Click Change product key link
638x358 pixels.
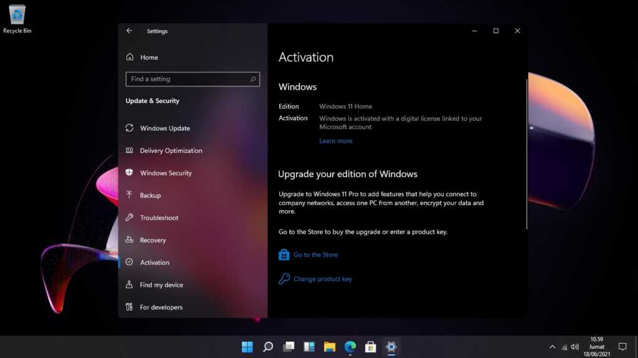tap(323, 279)
